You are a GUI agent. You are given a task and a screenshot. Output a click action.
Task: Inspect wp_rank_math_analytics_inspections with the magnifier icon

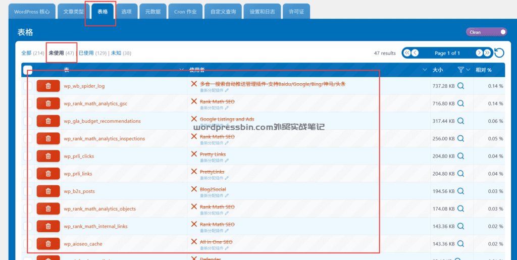pos(461,138)
